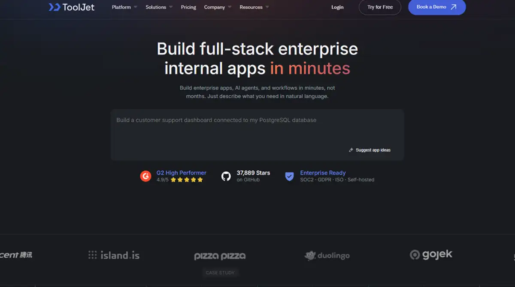The width and height of the screenshot is (515, 287).
Task: Click the SOC2 · GDPR · ISO · Self-hosted text
Action: coord(337,180)
